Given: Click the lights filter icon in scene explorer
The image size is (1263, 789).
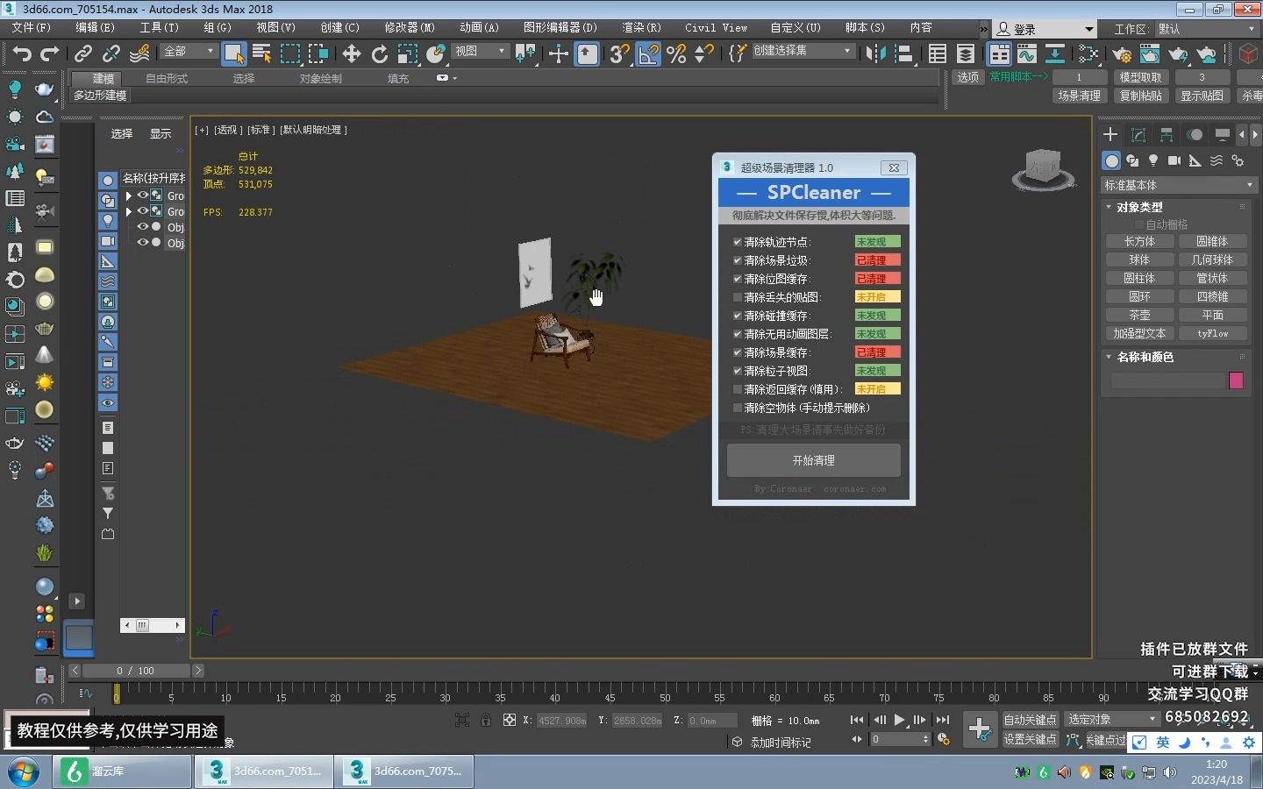Looking at the screenshot, I should (x=108, y=221).
